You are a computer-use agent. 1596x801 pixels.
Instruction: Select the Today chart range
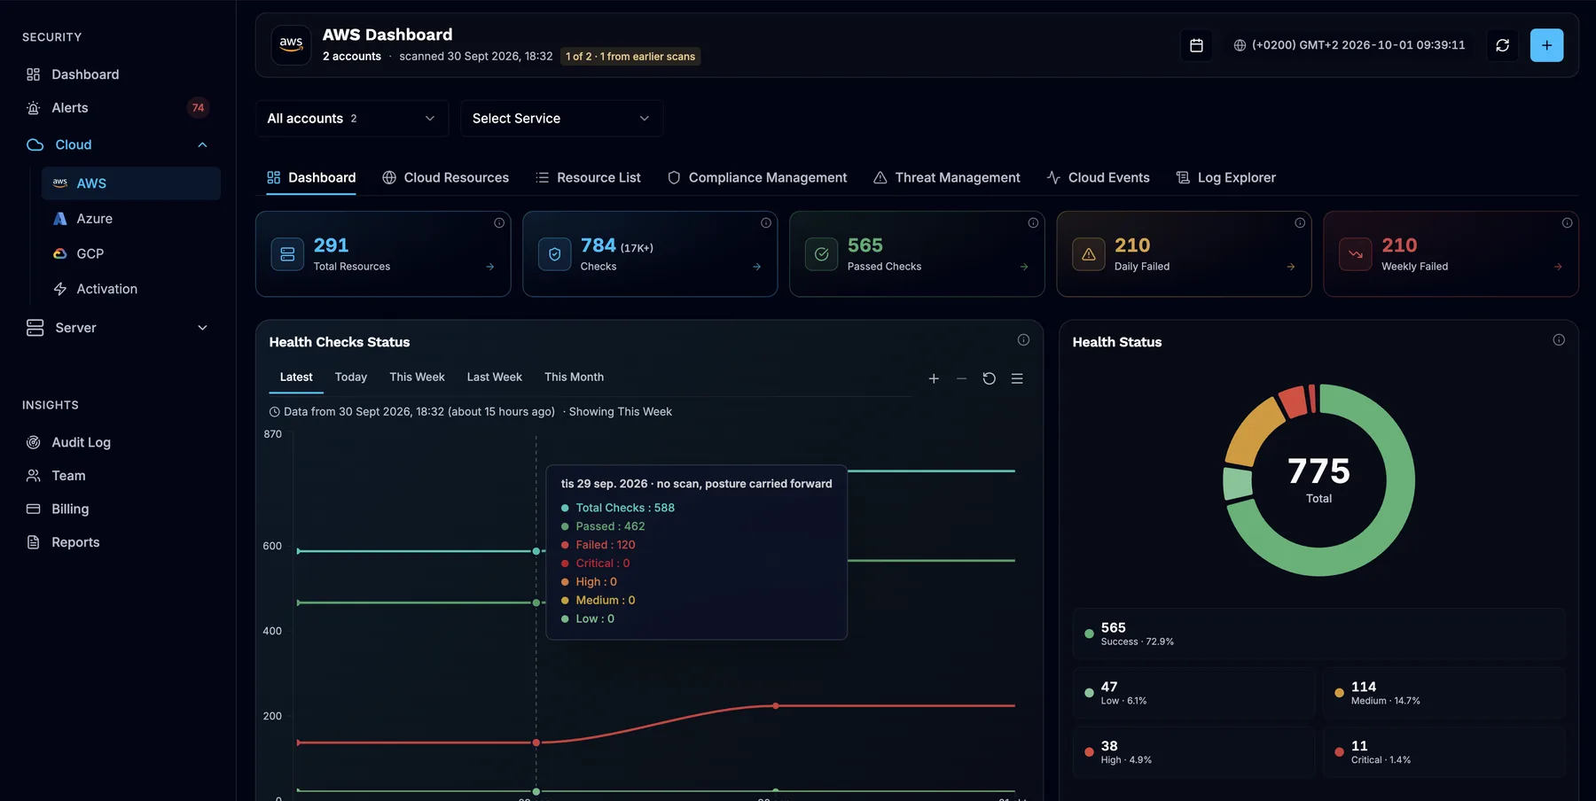351,377
